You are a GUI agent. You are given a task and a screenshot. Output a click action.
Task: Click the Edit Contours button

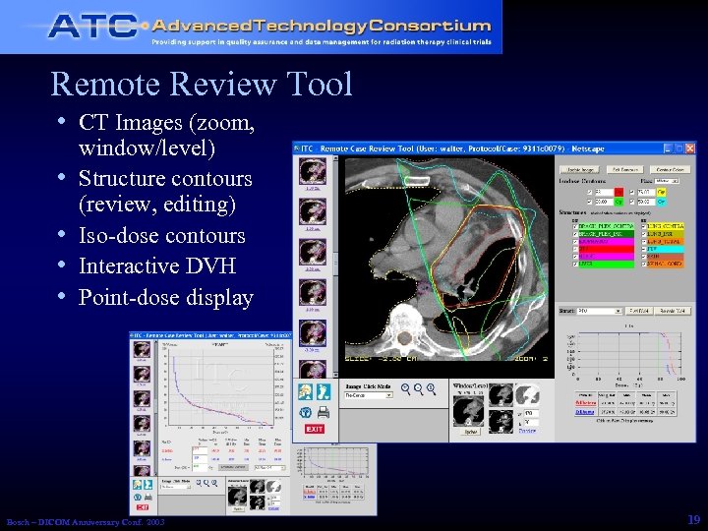coord(625,170)
